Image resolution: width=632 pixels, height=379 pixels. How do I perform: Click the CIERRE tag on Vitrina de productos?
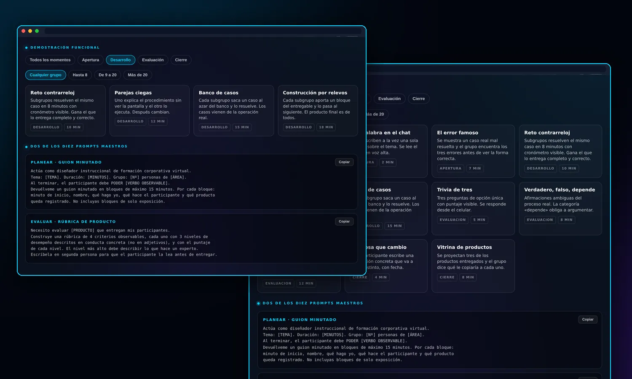pos(447,278)
